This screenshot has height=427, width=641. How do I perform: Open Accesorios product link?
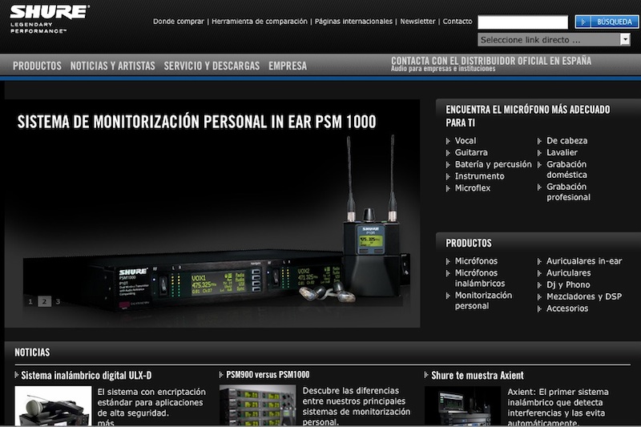(567, 308)
